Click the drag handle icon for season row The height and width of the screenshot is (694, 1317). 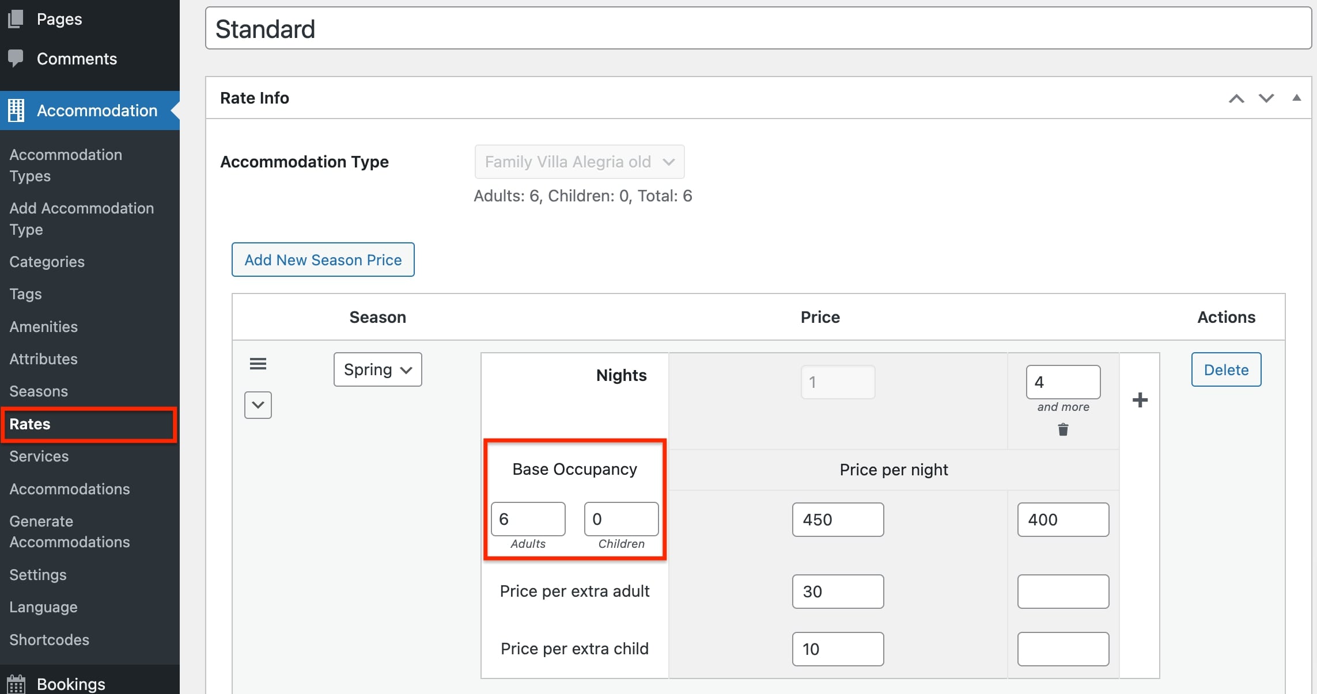point(256,364)
